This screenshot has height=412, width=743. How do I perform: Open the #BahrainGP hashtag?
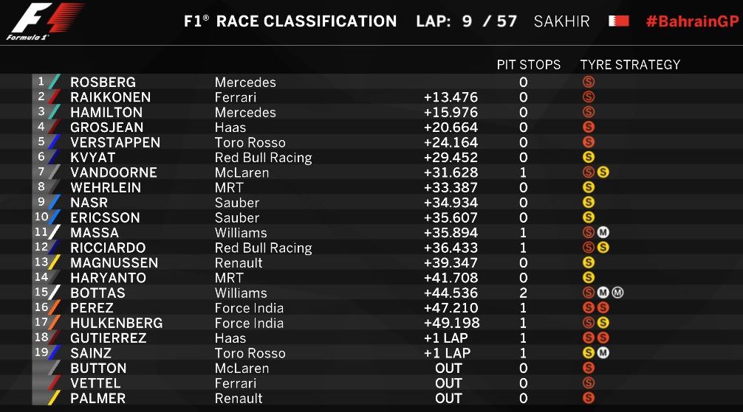[x=692, y=21]
